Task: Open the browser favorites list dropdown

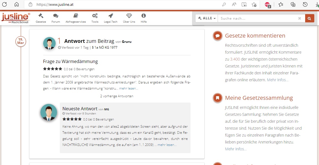Action: click(281, 4)
